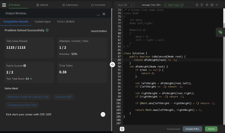The width and height of the screenshot is (225, 133).
Task: Click the exit icon in editor toolbar
Action: (202, 5)
